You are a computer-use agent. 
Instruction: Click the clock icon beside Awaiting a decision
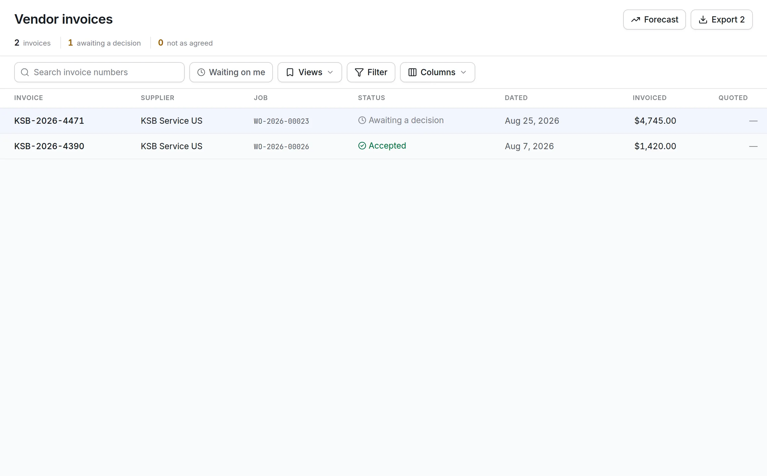362,120
